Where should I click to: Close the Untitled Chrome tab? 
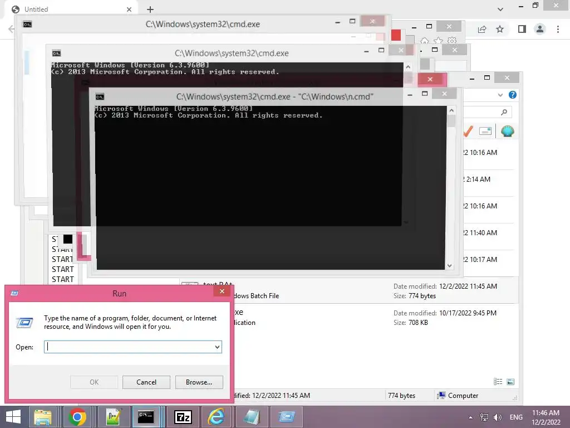tap(129, 9)
